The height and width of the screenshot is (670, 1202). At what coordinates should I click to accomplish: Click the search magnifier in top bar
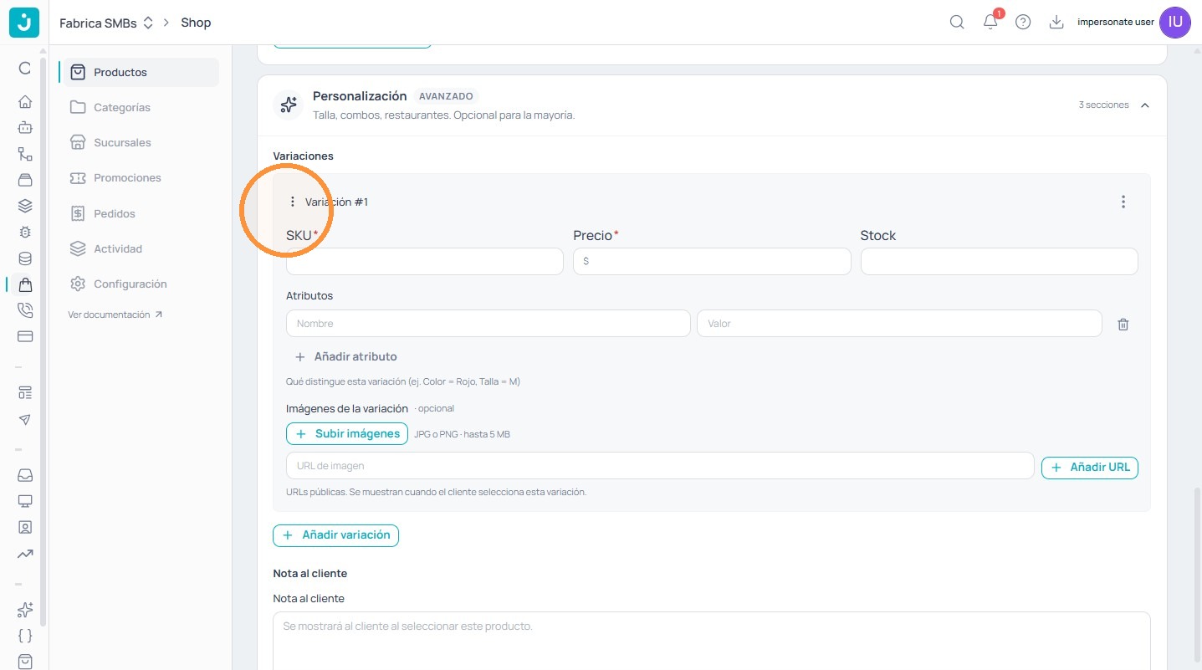(x=957, y=23)
